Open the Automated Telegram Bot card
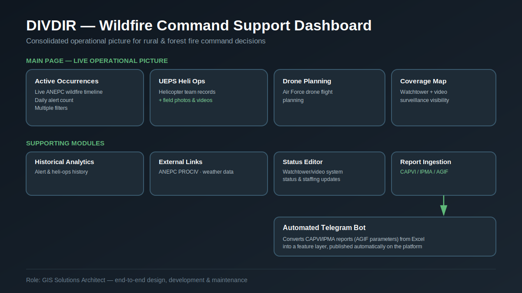The width and height of the screenshot is (522, 293). pyautogui.click(x=385, y=237)
